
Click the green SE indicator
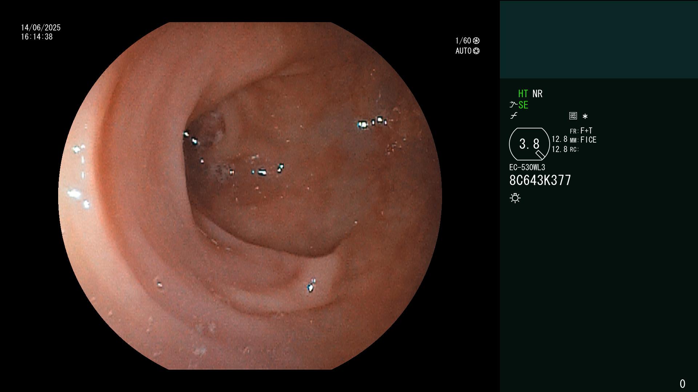(x=523, y=105)
